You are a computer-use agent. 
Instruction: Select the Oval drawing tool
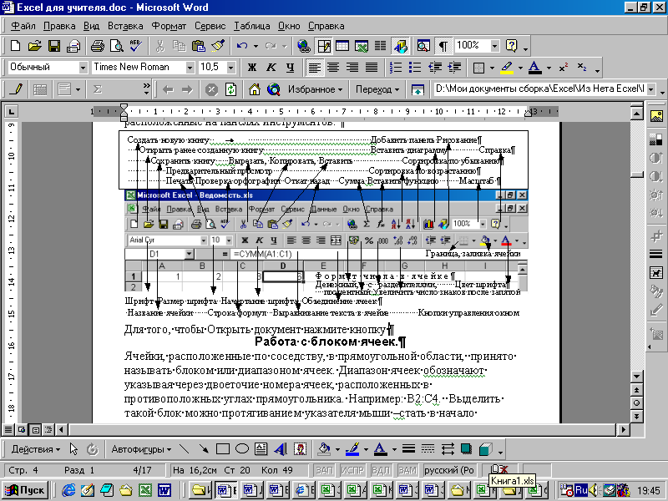pyautogui.click(x=242, y=449)
